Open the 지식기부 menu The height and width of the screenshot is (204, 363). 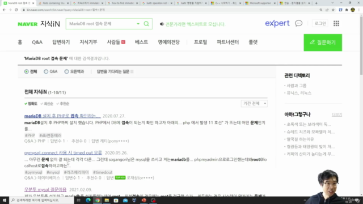[x=88, y=42]
